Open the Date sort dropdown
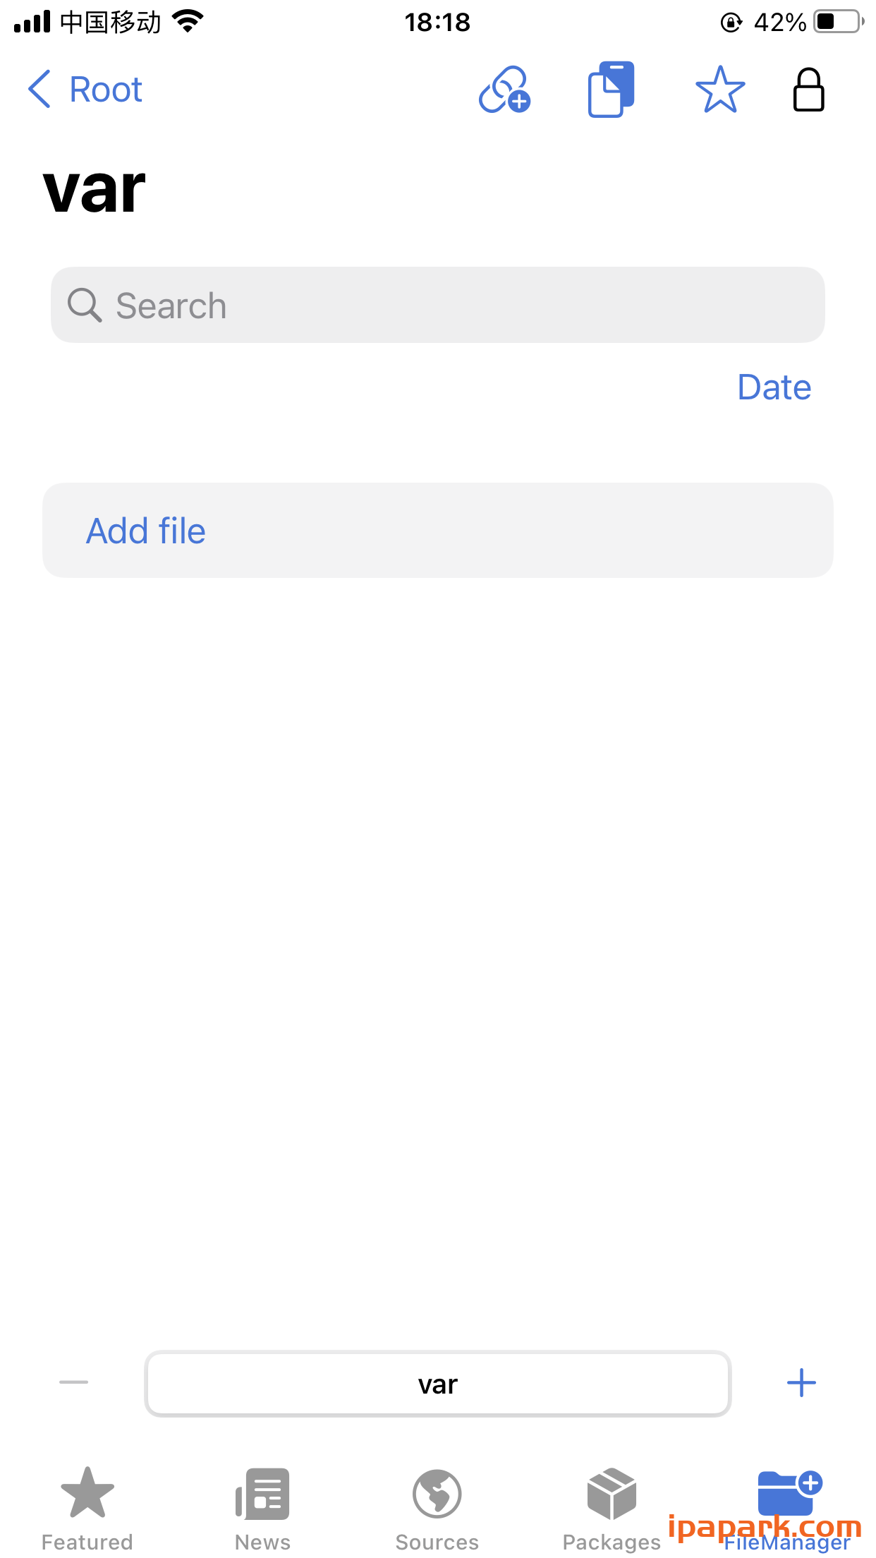Screen dimensions: 876x1558 [x=774, y=387]
